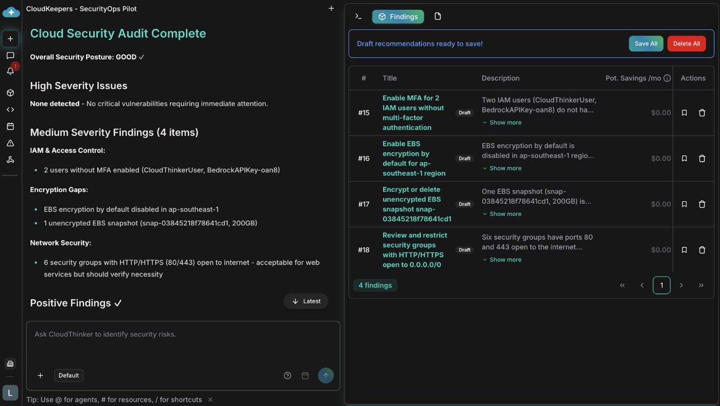
Task: Click the Save All button
Action: (x=646, y=43)
